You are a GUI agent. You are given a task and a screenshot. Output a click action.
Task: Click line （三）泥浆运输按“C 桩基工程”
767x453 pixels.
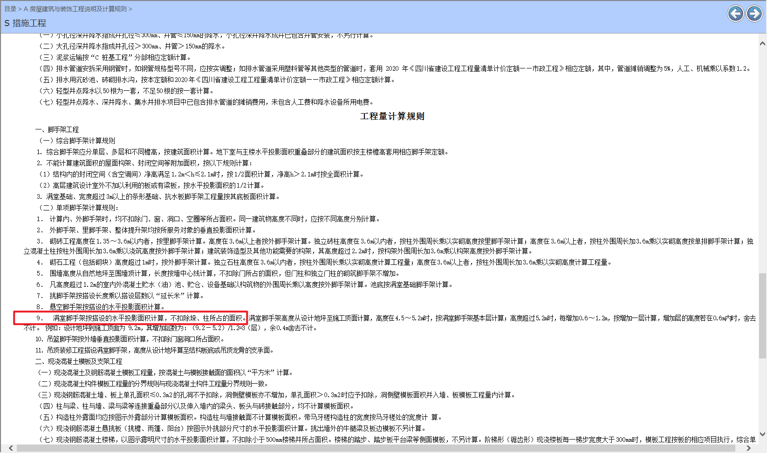click(115, 57)
